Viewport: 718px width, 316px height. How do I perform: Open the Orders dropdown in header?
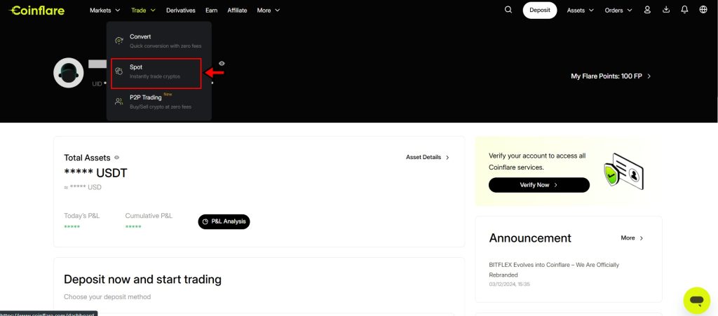point(618,10)
